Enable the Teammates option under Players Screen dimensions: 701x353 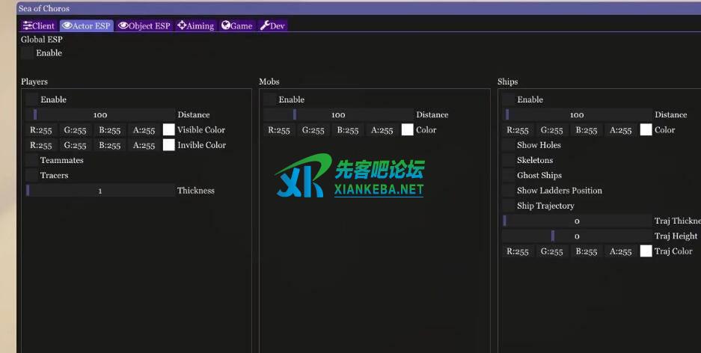click(x=31, y=160)
